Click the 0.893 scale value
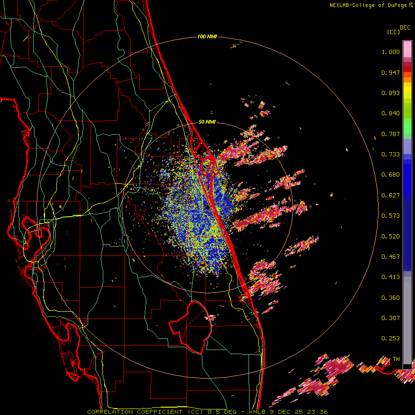Viewport: 415px width, 415px height. [x=391, y=93]
